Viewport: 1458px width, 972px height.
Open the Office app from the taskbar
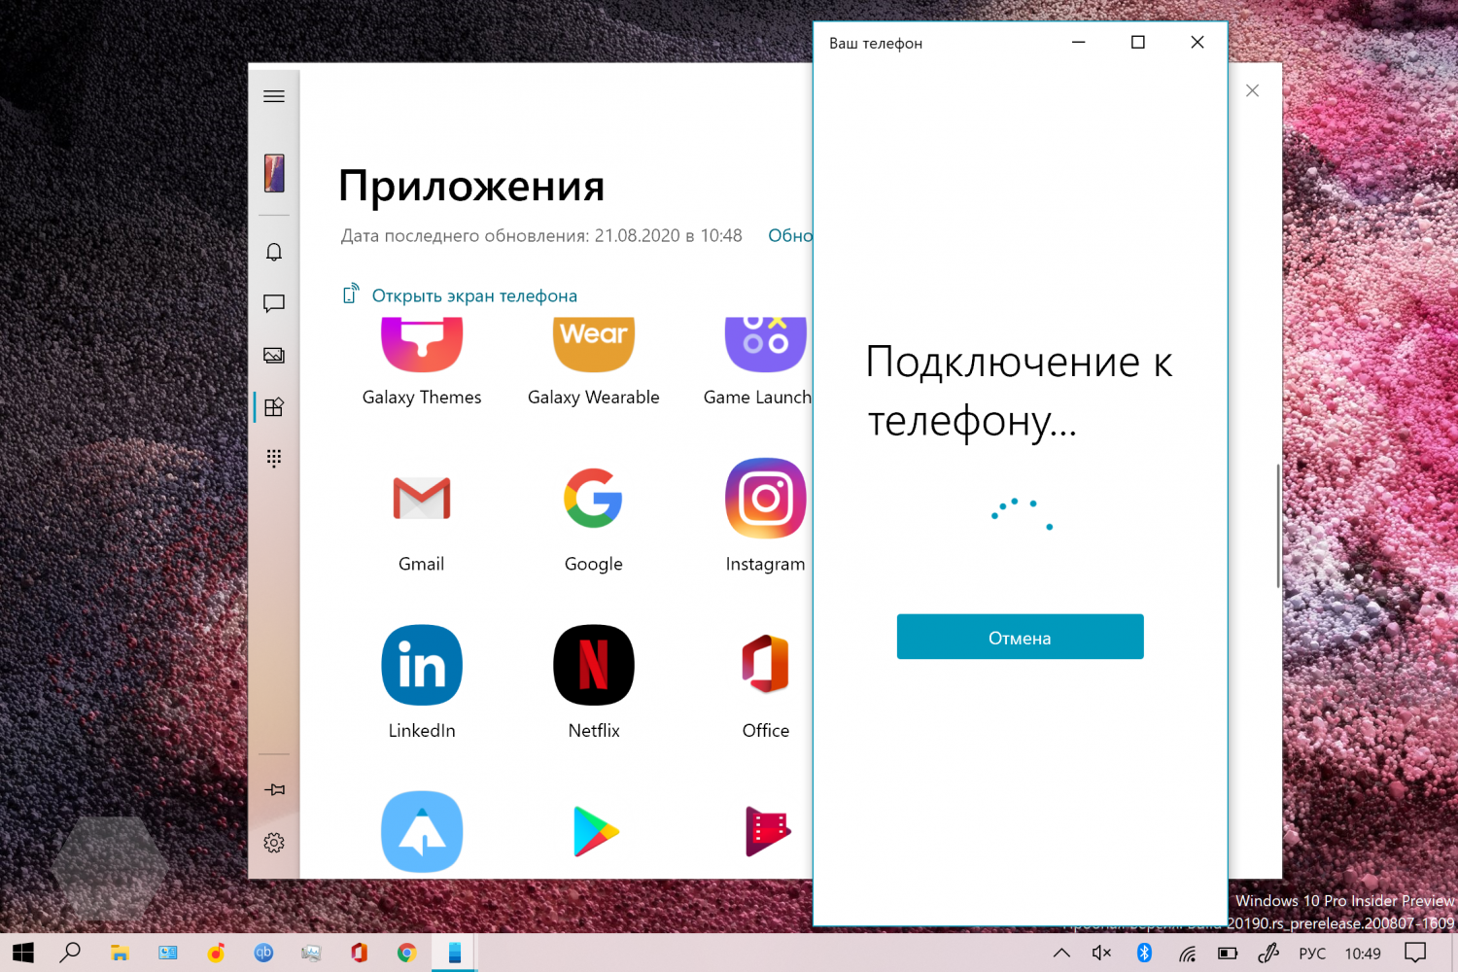coord(359,953)
